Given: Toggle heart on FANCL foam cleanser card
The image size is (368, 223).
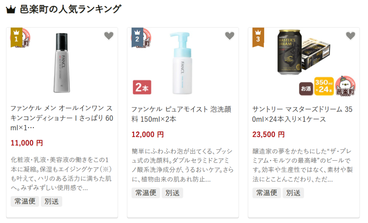Looking at the screenshot, I should pyautogui.click(x=230, y=36).
